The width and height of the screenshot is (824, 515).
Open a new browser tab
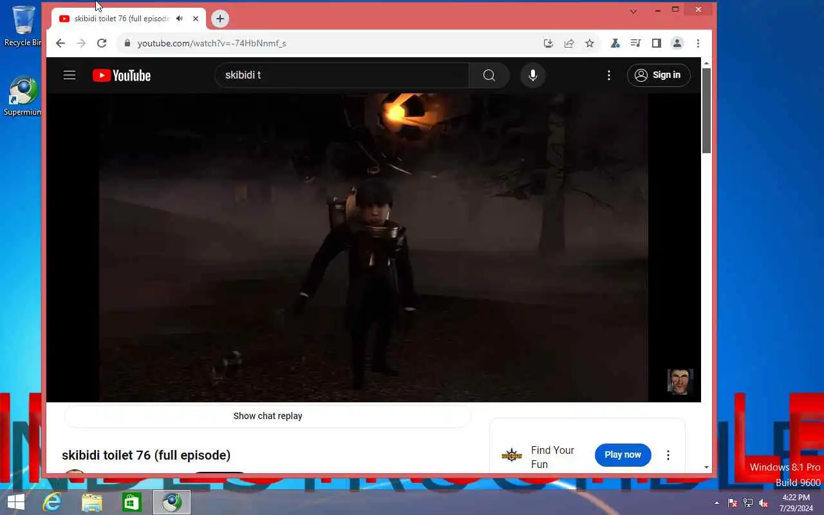tap(220, 19)
